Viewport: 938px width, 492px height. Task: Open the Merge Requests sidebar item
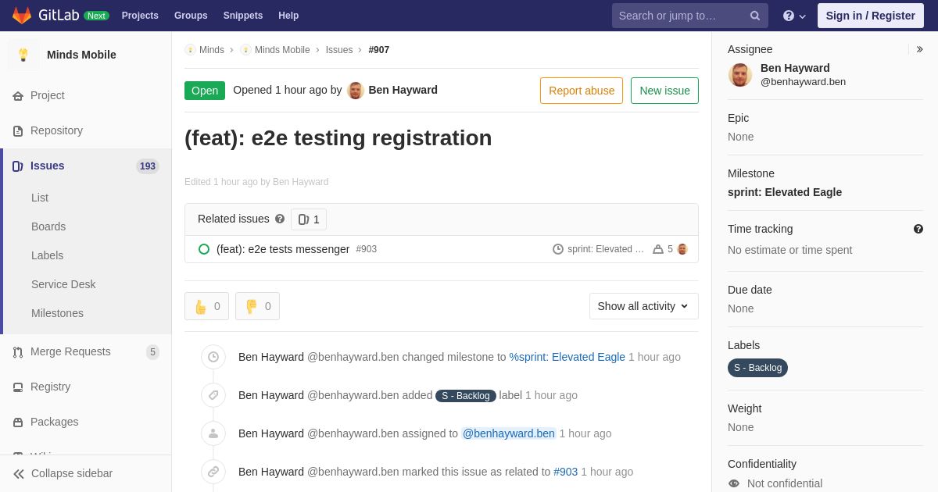click(x=70, y=351)
